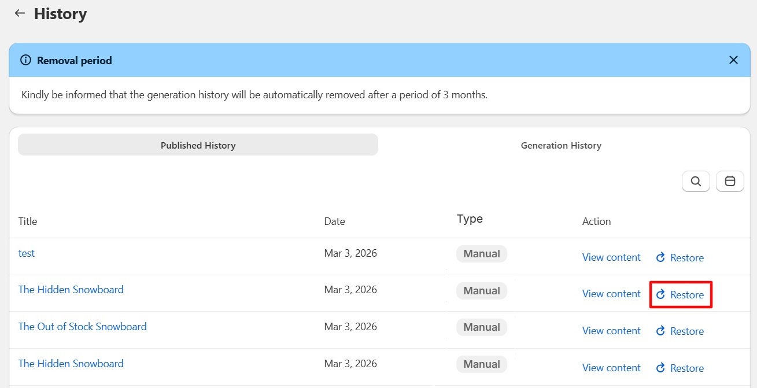This screenshot has width=757, height=388.
Task: Click the History page heading
Action: pos(60,13)
